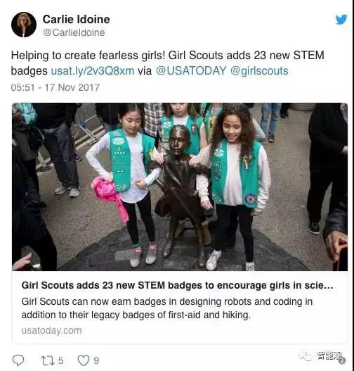The image size is (354, 371).
Task: Open the @CarlieIdoine handle
Action: (74, 32)
